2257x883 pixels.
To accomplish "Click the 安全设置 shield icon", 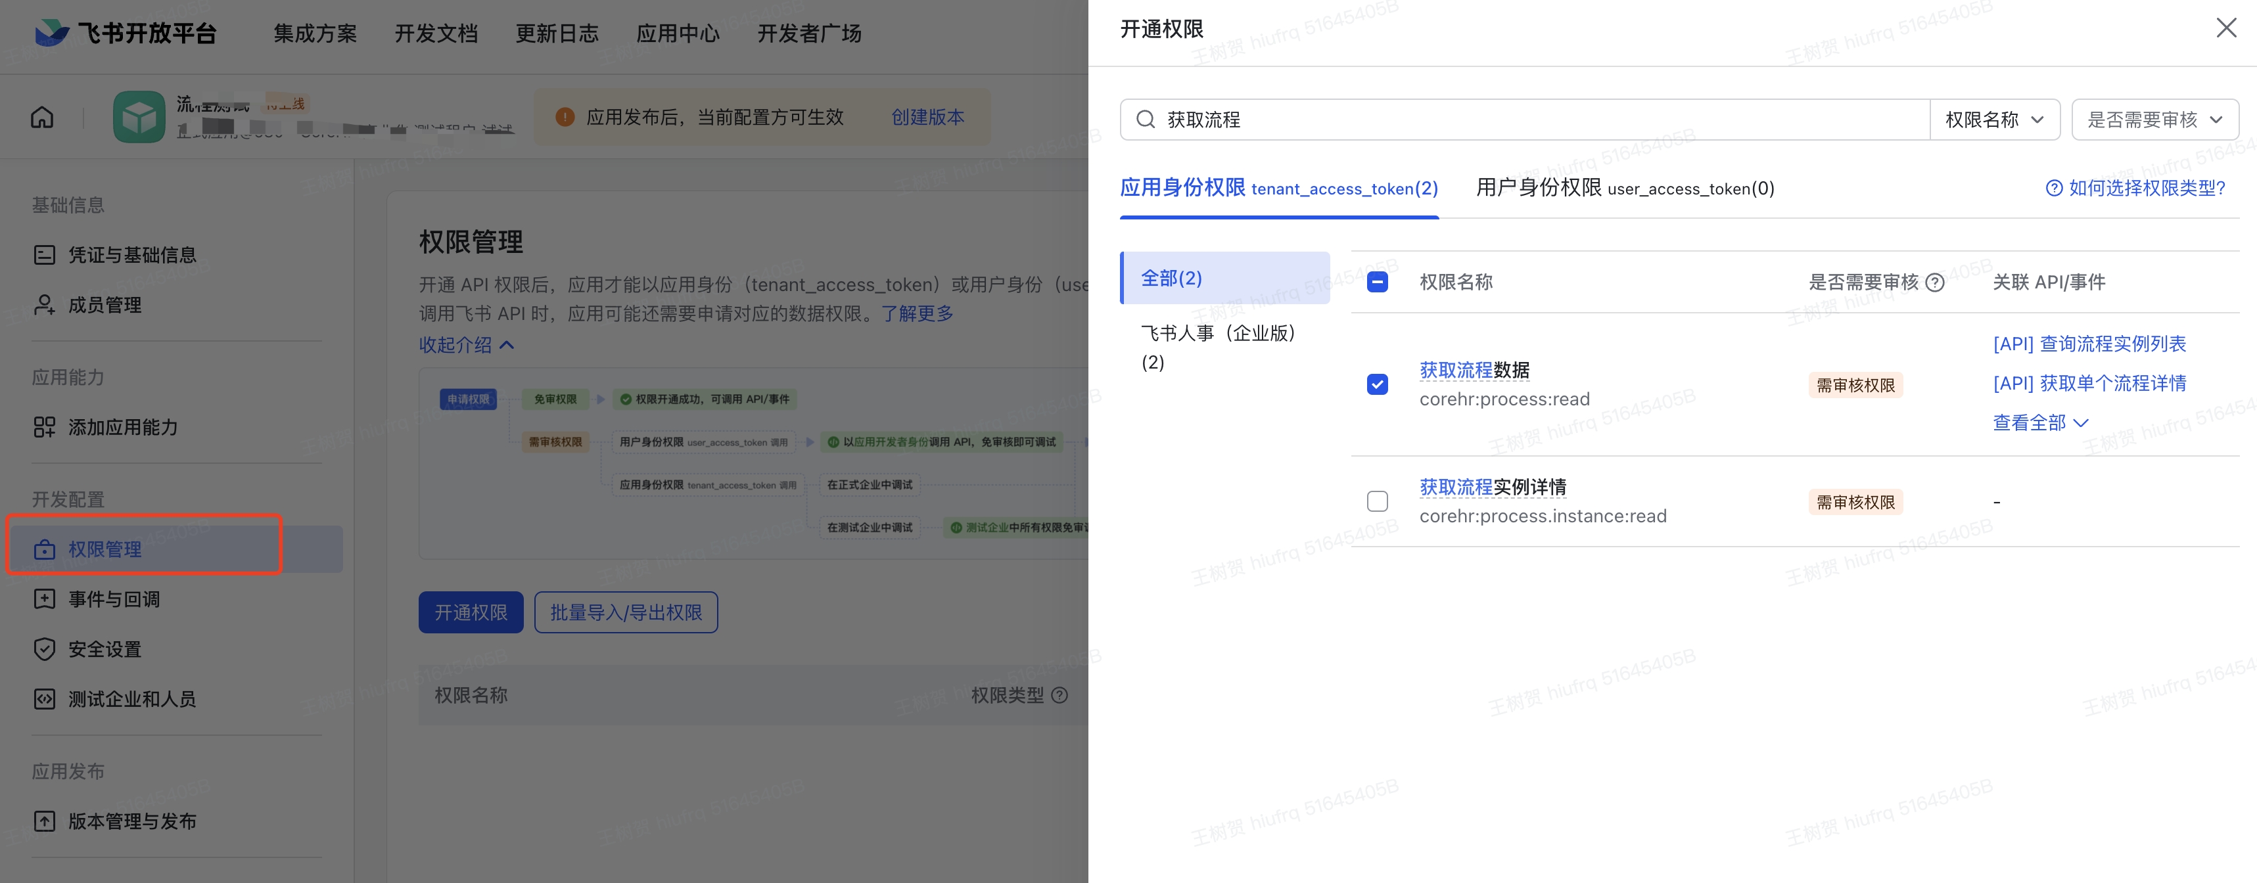I will pos(44,649).
